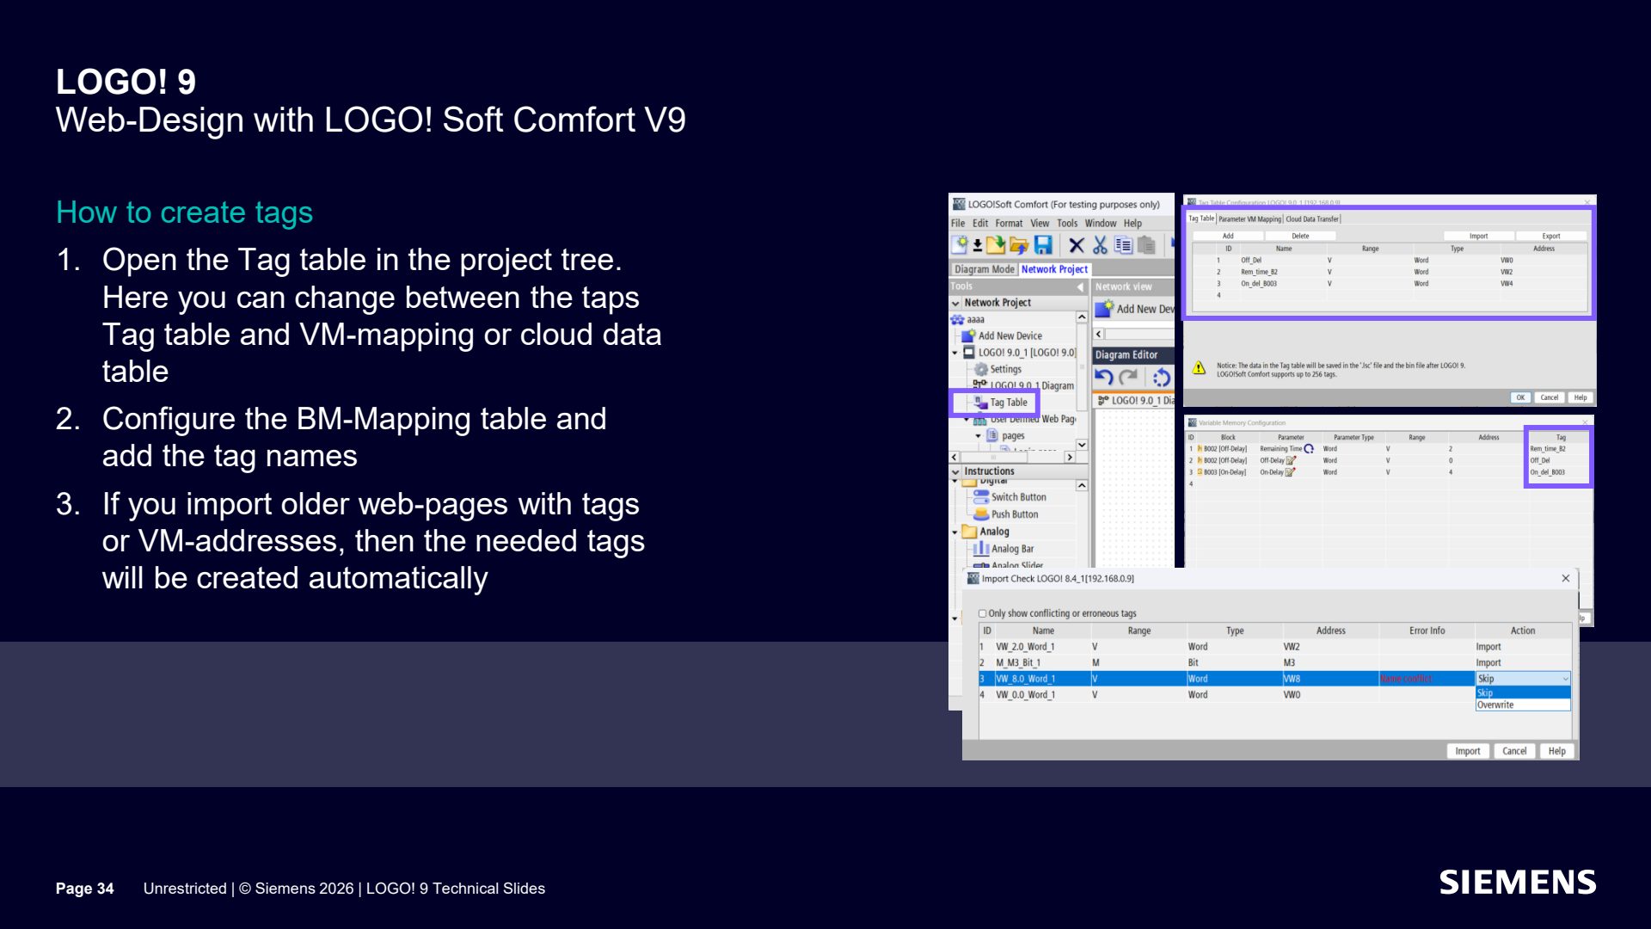Click the Analog Bar instruction icon
Screen dimensions: 1651x929
(x=981, y=548)
